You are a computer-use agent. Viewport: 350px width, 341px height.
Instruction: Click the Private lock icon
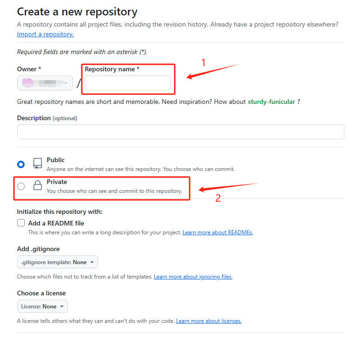point(38,185)
